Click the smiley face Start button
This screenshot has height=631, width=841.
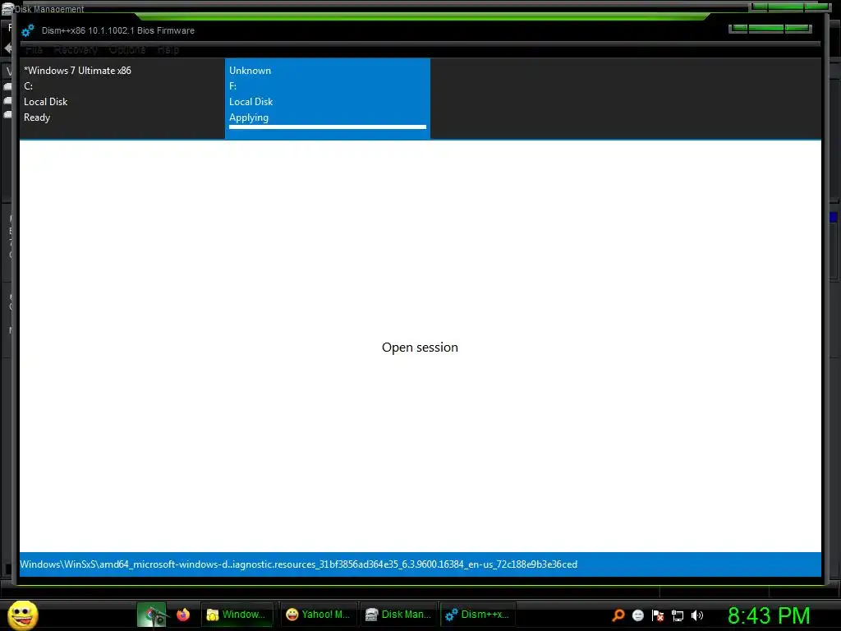pos(22,615)
